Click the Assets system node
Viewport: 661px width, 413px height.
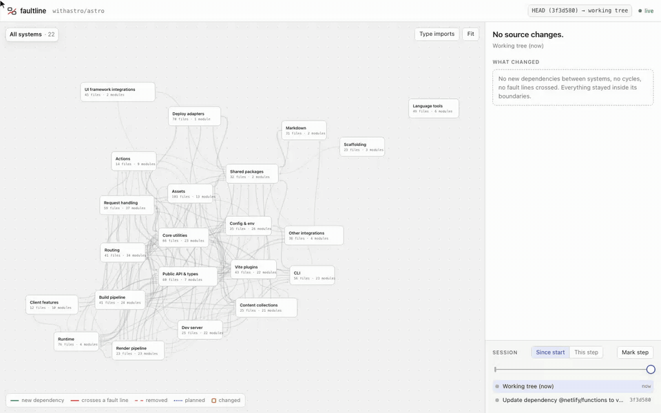(190, 193)
